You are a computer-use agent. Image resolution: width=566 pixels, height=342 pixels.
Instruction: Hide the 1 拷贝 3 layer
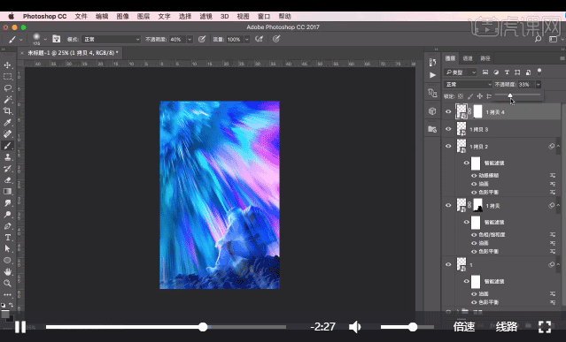(x=448, y=129)
